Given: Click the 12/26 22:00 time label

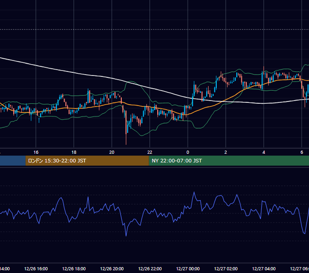Looking at the screenshot, I should (150, 269).
